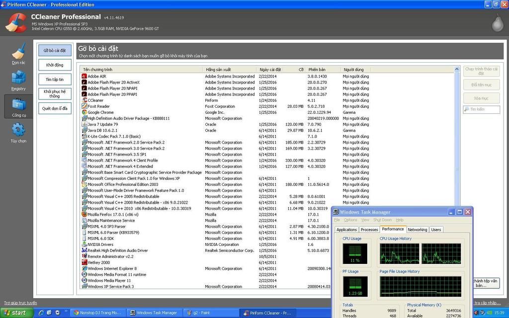Switch to Nonstop DJ Chrome taskbar item
Viewport: 509px width, 318px height.
pyautogui.click(x=98, y=313)
